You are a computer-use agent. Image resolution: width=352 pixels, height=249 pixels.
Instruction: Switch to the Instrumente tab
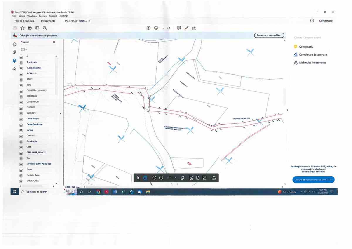pos(48,21)
